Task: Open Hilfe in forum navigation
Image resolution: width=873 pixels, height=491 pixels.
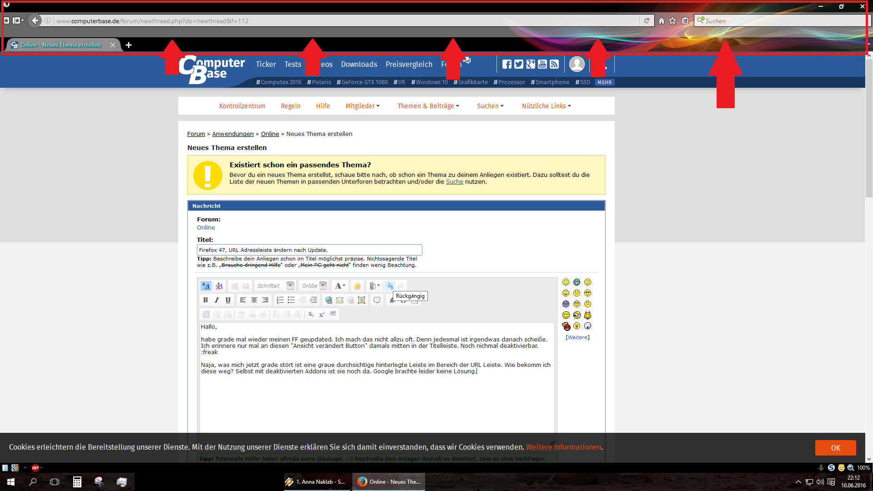Action: tap(323, 106)
